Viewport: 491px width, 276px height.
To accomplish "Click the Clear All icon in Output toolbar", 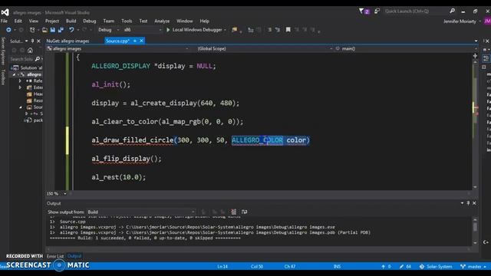I will [233, 212].
